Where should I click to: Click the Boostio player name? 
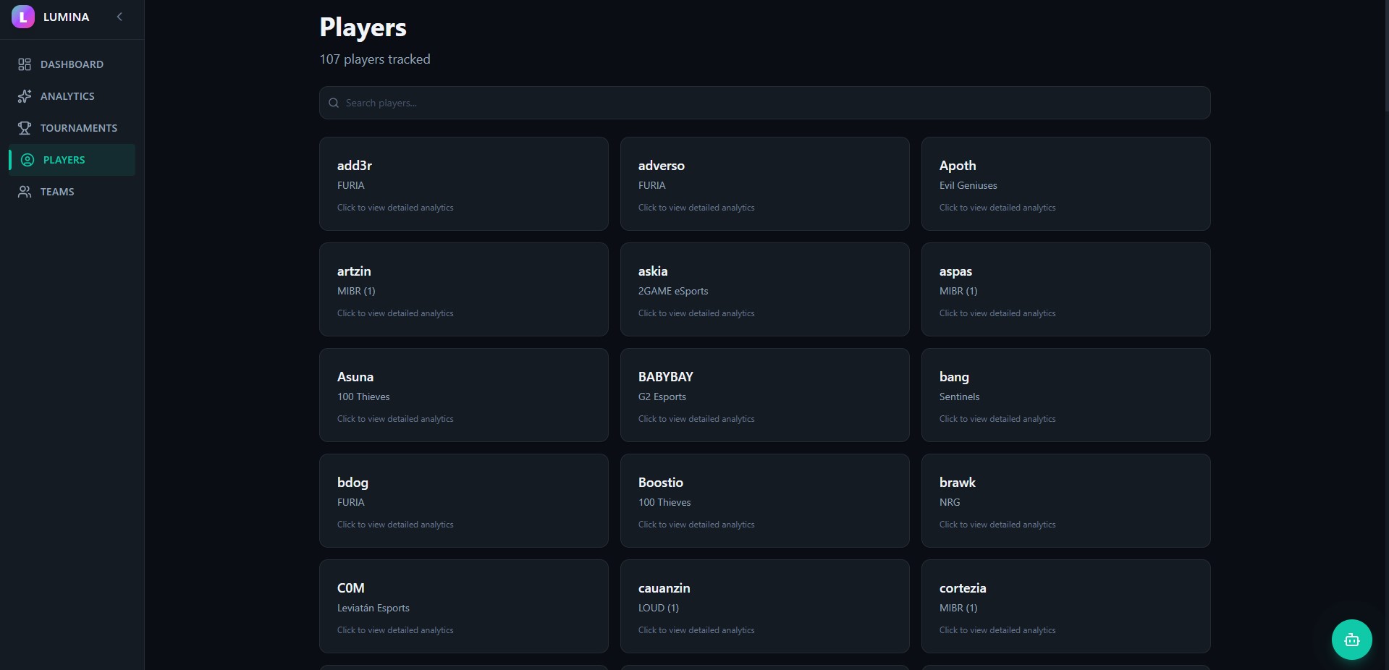pos(661,483)
